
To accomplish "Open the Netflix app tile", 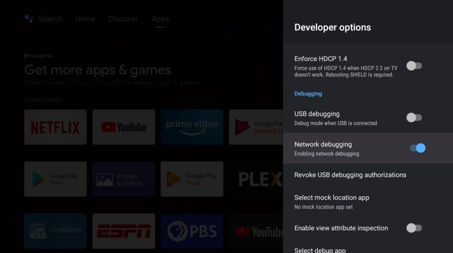I will click(55, 127).
